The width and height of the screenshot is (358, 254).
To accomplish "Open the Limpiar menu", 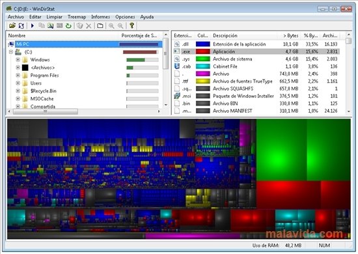I will (54, 17).
